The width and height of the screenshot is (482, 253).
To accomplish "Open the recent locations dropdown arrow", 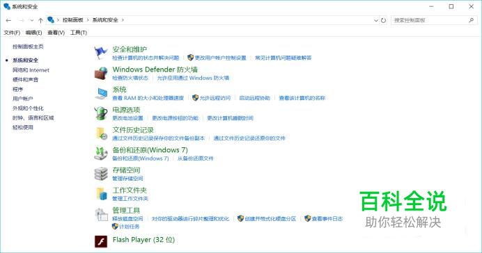I will (x=31, y=20).
